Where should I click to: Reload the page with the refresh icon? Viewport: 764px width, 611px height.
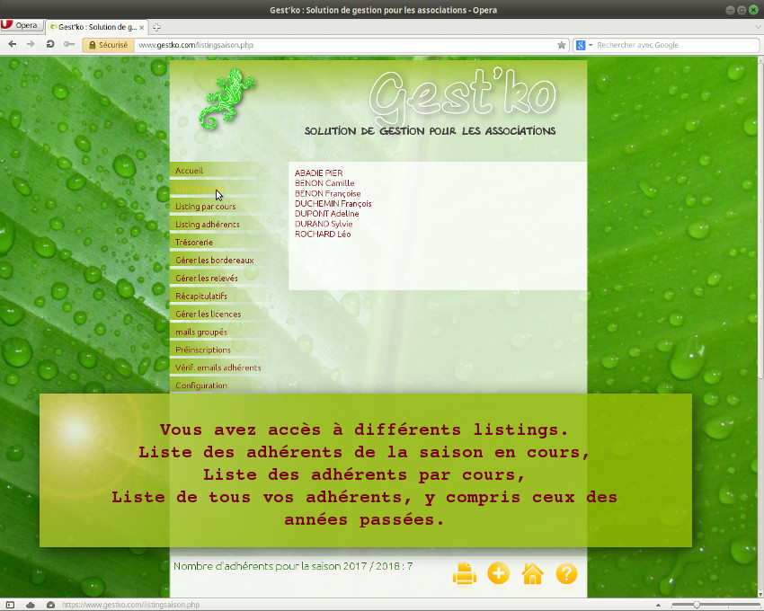[49, 44]
